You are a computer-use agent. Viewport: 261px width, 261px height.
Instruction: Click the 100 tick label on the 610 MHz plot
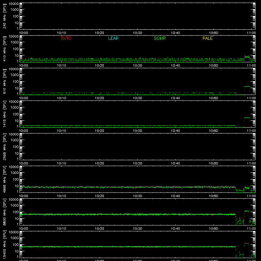pyautogui.click(x=16, y=82)
